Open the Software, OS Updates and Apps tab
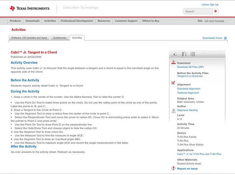Viewport: 235px width, 175px height. [29, 38]
